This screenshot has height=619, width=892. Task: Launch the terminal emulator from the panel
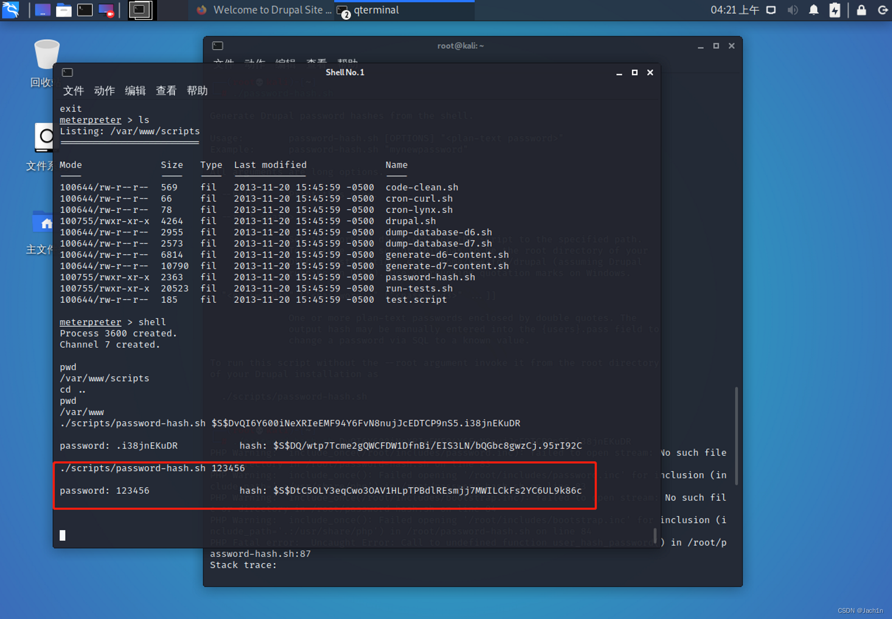tap(85, 10)
